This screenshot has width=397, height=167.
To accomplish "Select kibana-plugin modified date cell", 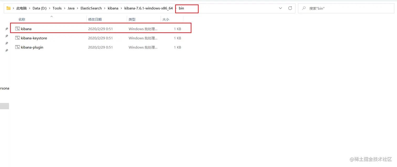I will pyautogui.click(x=100, y=47).
